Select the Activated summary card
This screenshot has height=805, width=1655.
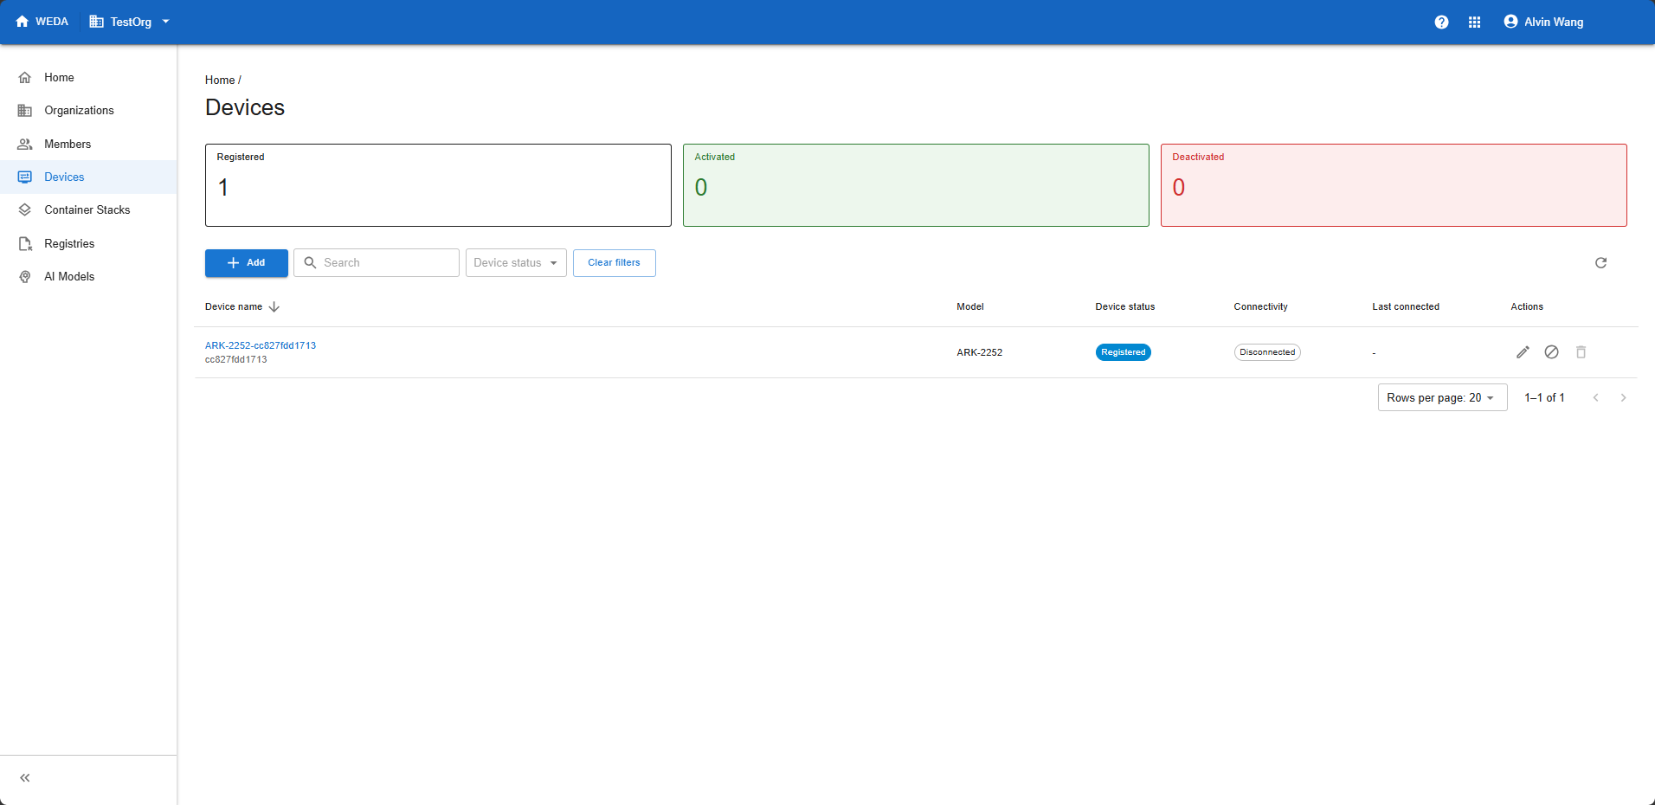pyautogui.click(x=916, y=185)
